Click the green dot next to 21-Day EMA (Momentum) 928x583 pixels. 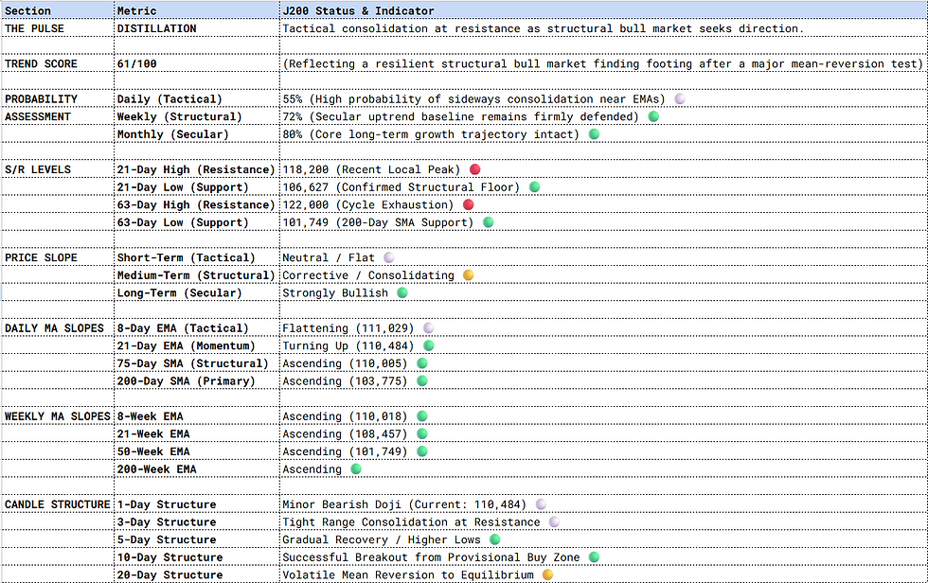(x=431, y=345)
